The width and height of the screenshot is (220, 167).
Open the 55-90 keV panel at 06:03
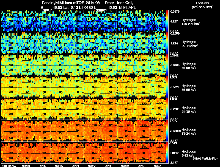point(26,65)
